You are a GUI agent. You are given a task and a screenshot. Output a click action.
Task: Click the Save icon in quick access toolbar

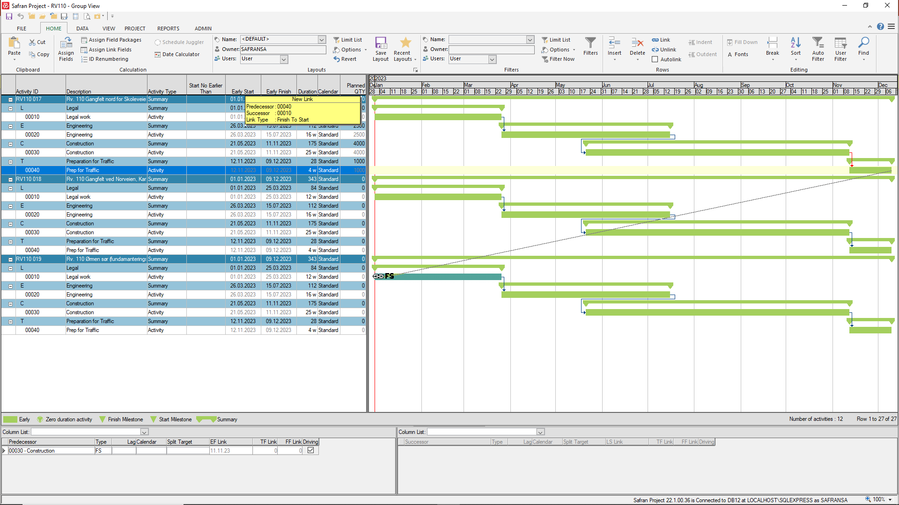point(9,16)
